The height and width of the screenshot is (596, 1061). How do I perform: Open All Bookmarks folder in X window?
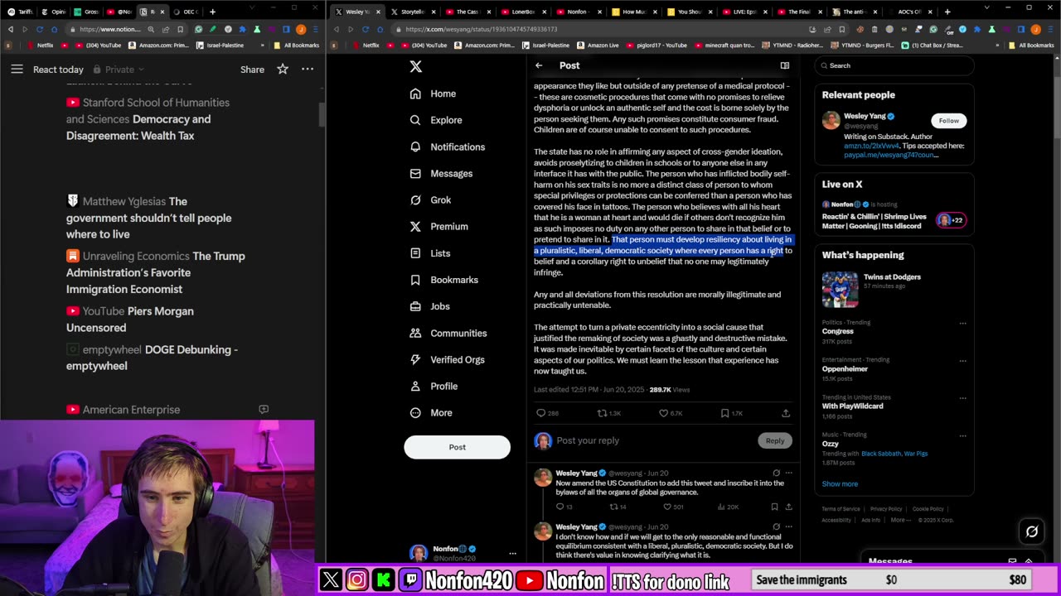[1032, 46]
